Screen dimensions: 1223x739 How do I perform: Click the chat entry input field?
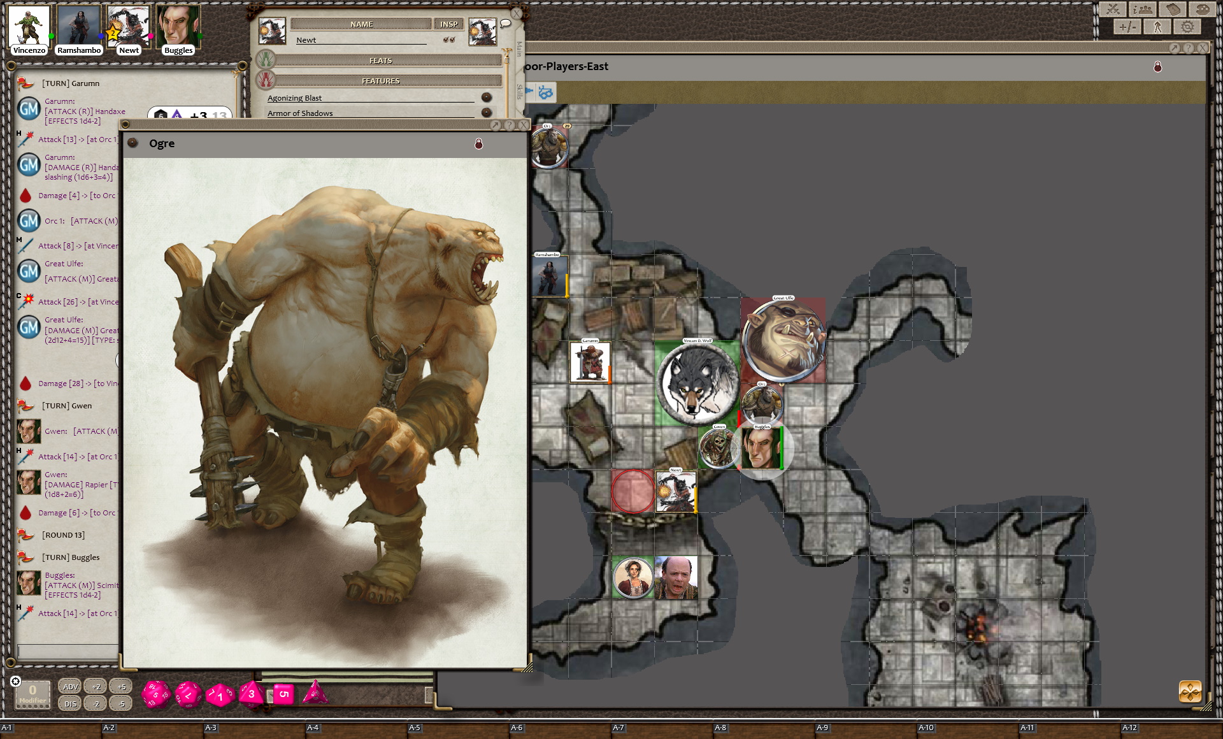[68, 651]
